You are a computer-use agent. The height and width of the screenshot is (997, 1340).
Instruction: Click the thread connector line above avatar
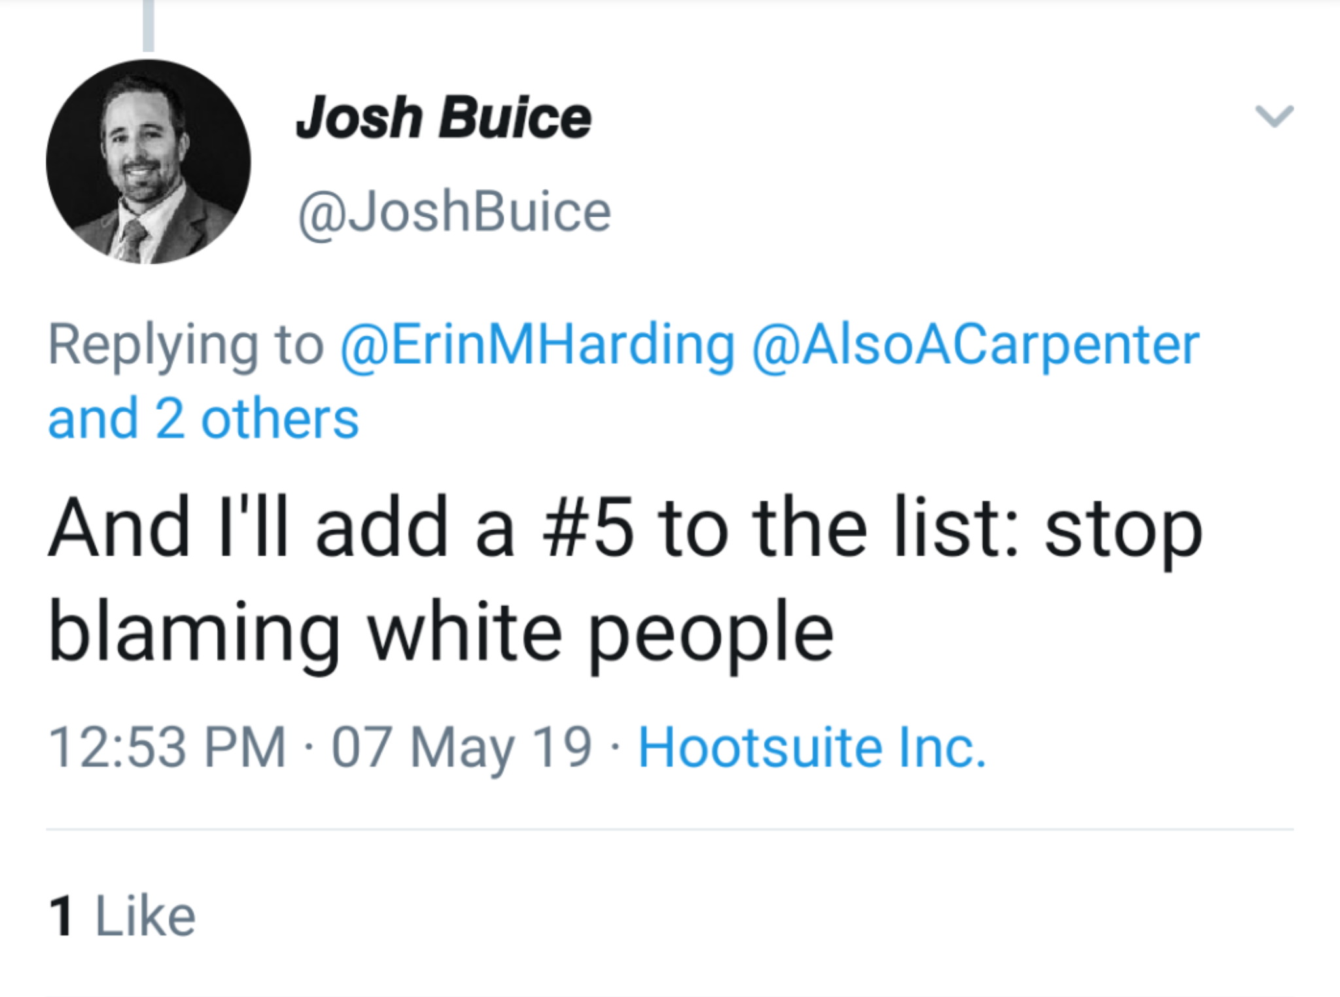149,25
